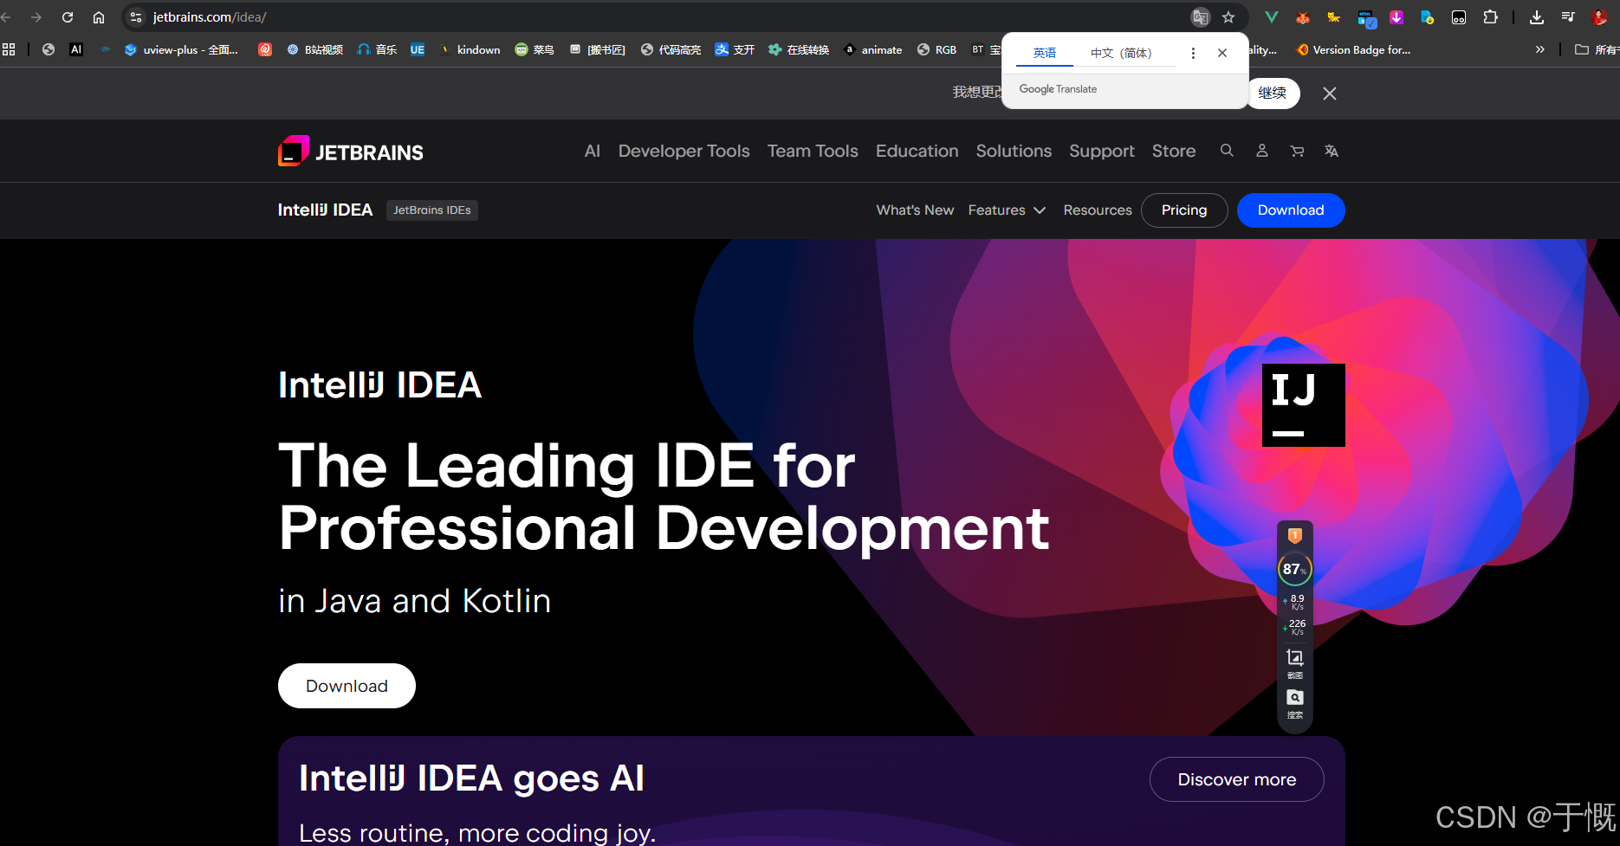Click the JetBrains IDEs tag
This screenshot has width=1620, height=846.
tap(432, 210)
